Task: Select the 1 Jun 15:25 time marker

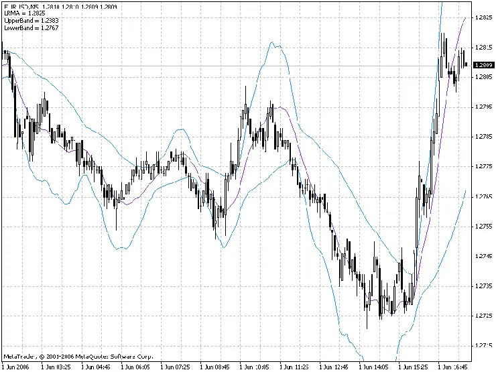Action: pyautogui.click(x=414, y=367)
